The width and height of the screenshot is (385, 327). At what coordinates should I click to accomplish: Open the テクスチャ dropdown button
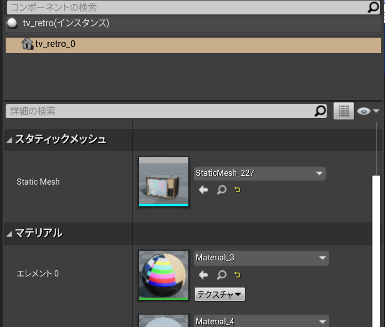220,295
